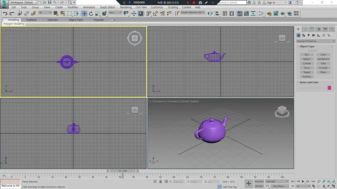Viewport: 337px width, 189px height.
Task: Activate the Select and Scale tool
Action: 98,13
